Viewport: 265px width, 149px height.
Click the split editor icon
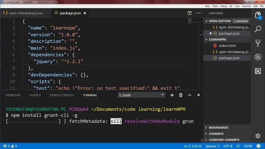[x=190, y=13]
